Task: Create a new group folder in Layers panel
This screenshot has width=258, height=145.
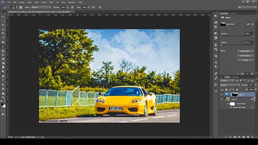Action: pos(243,137)
